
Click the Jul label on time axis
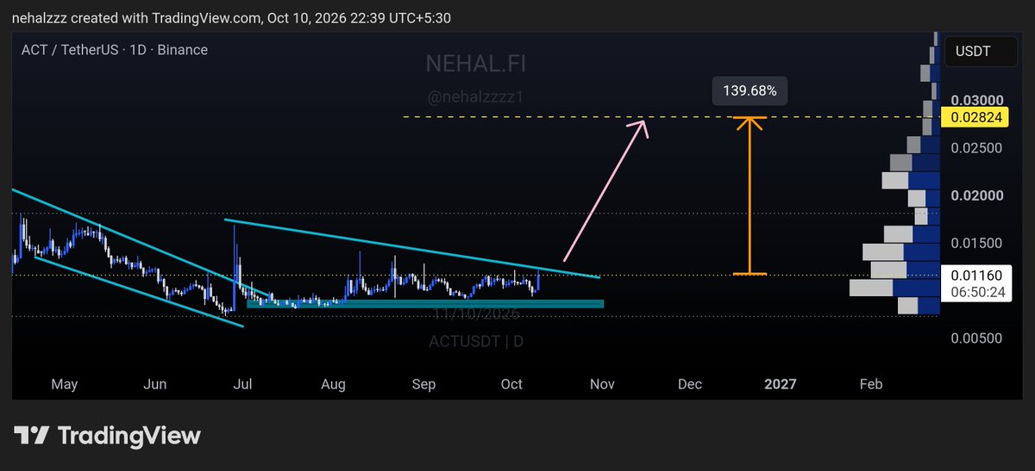tap(244, 384)
